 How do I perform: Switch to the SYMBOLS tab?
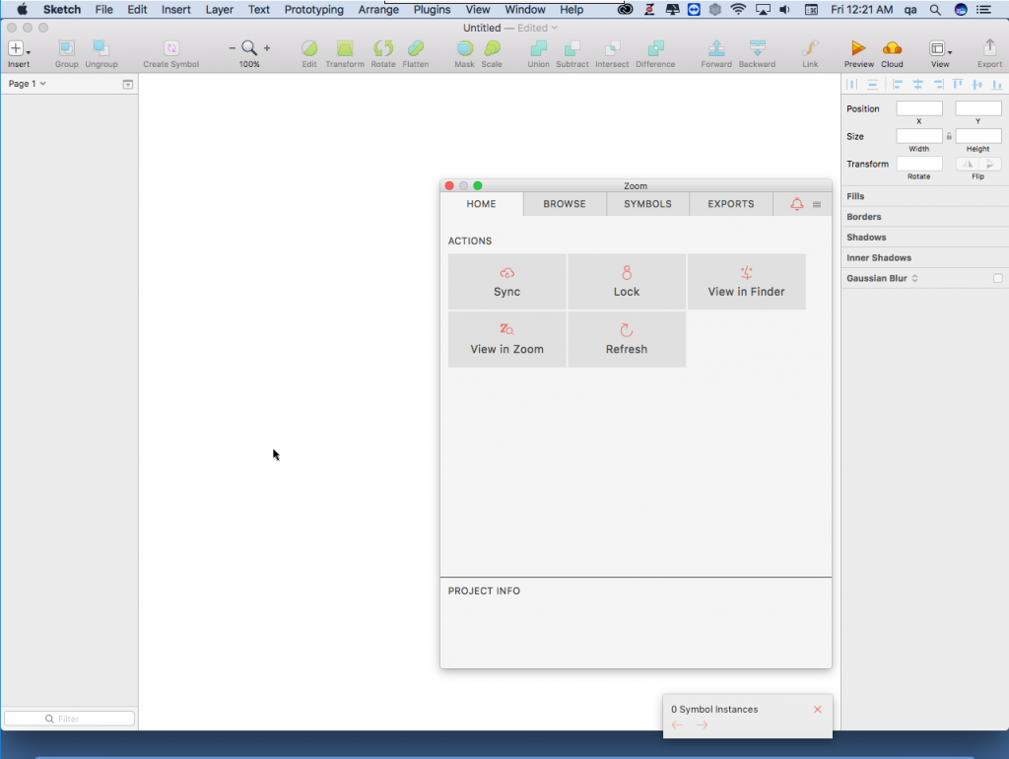pyautogui.click(x=647, y=204)
